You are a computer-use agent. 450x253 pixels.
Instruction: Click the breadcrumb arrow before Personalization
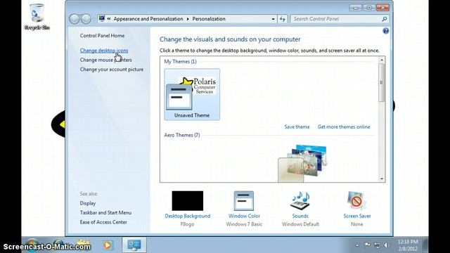pyautogui.click(x=188, y=19)
